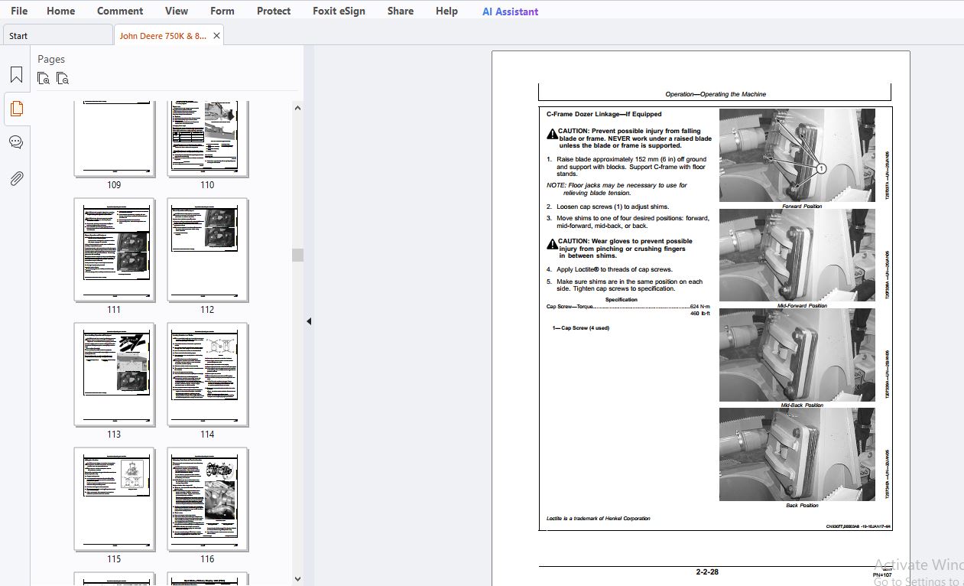The height and width of the screenshot is (586, 964).
Task: Select page 114 thumbnail
Action: pyautogui.click(x=207, y=374)
